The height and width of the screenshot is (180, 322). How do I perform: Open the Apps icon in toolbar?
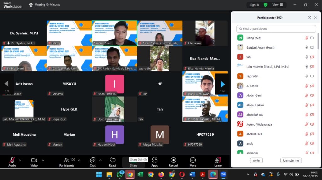pyautogui.click(x=154, y=161)
